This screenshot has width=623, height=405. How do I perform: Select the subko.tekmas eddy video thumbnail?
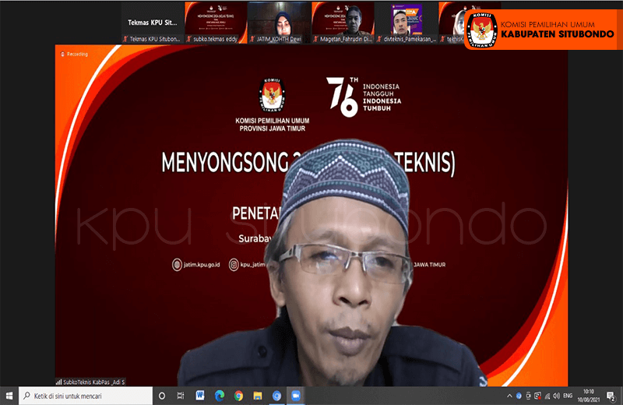coord(214,22)
